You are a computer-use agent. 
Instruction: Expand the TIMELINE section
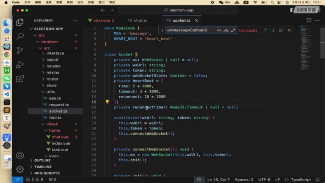pyautogui.click(x=43, y=167)
